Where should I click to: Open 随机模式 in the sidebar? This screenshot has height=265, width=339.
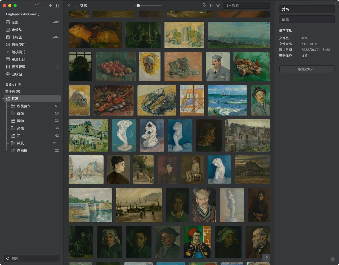[32, 52]
